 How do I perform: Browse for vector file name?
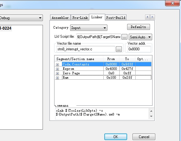(119, 49)
